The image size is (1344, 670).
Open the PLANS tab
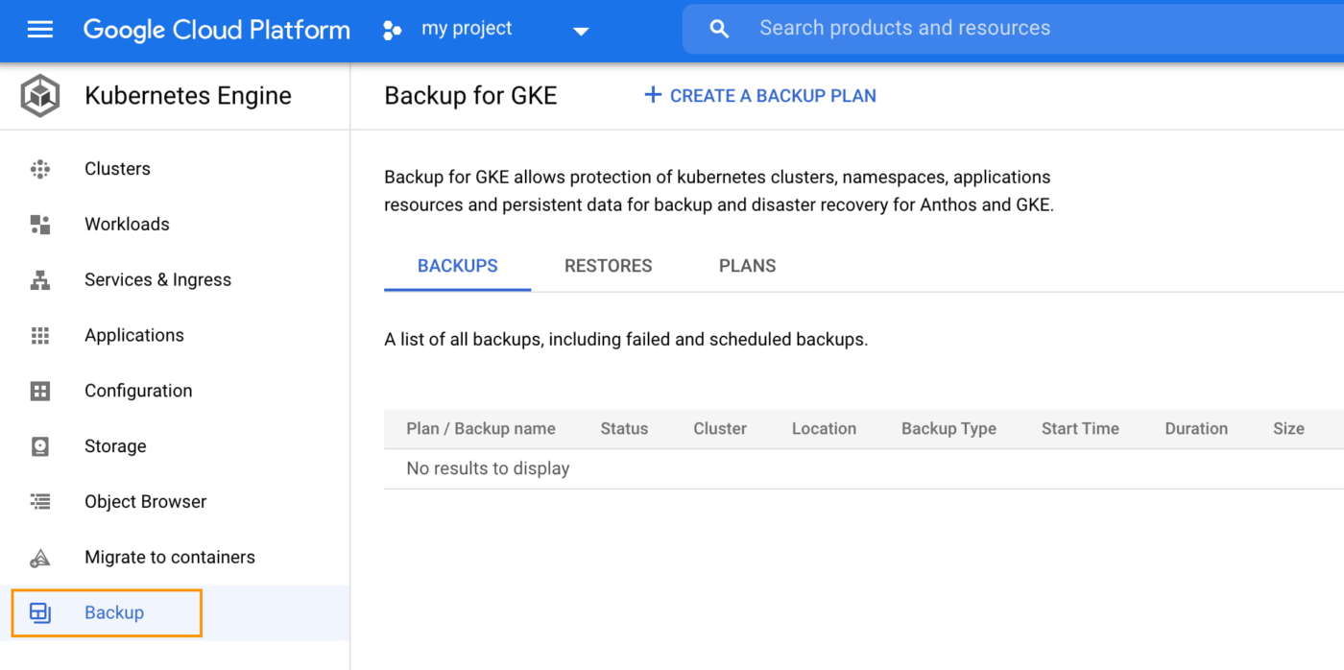coord(747,265)
